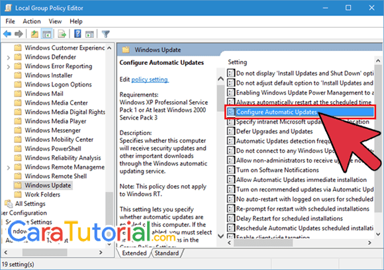Open the File menu

pos(10,21)
